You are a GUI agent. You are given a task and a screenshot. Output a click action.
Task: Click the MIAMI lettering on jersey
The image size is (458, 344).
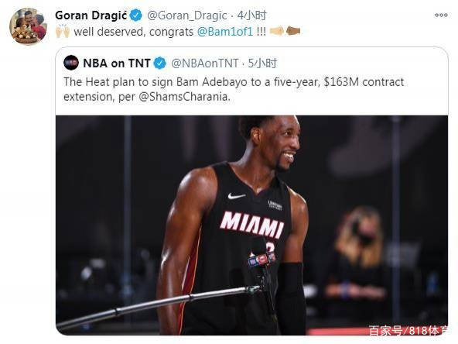coord(251,225)
